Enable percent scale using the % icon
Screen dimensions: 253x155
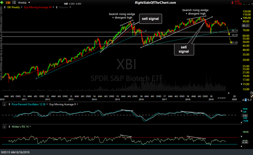click(248, 100)
